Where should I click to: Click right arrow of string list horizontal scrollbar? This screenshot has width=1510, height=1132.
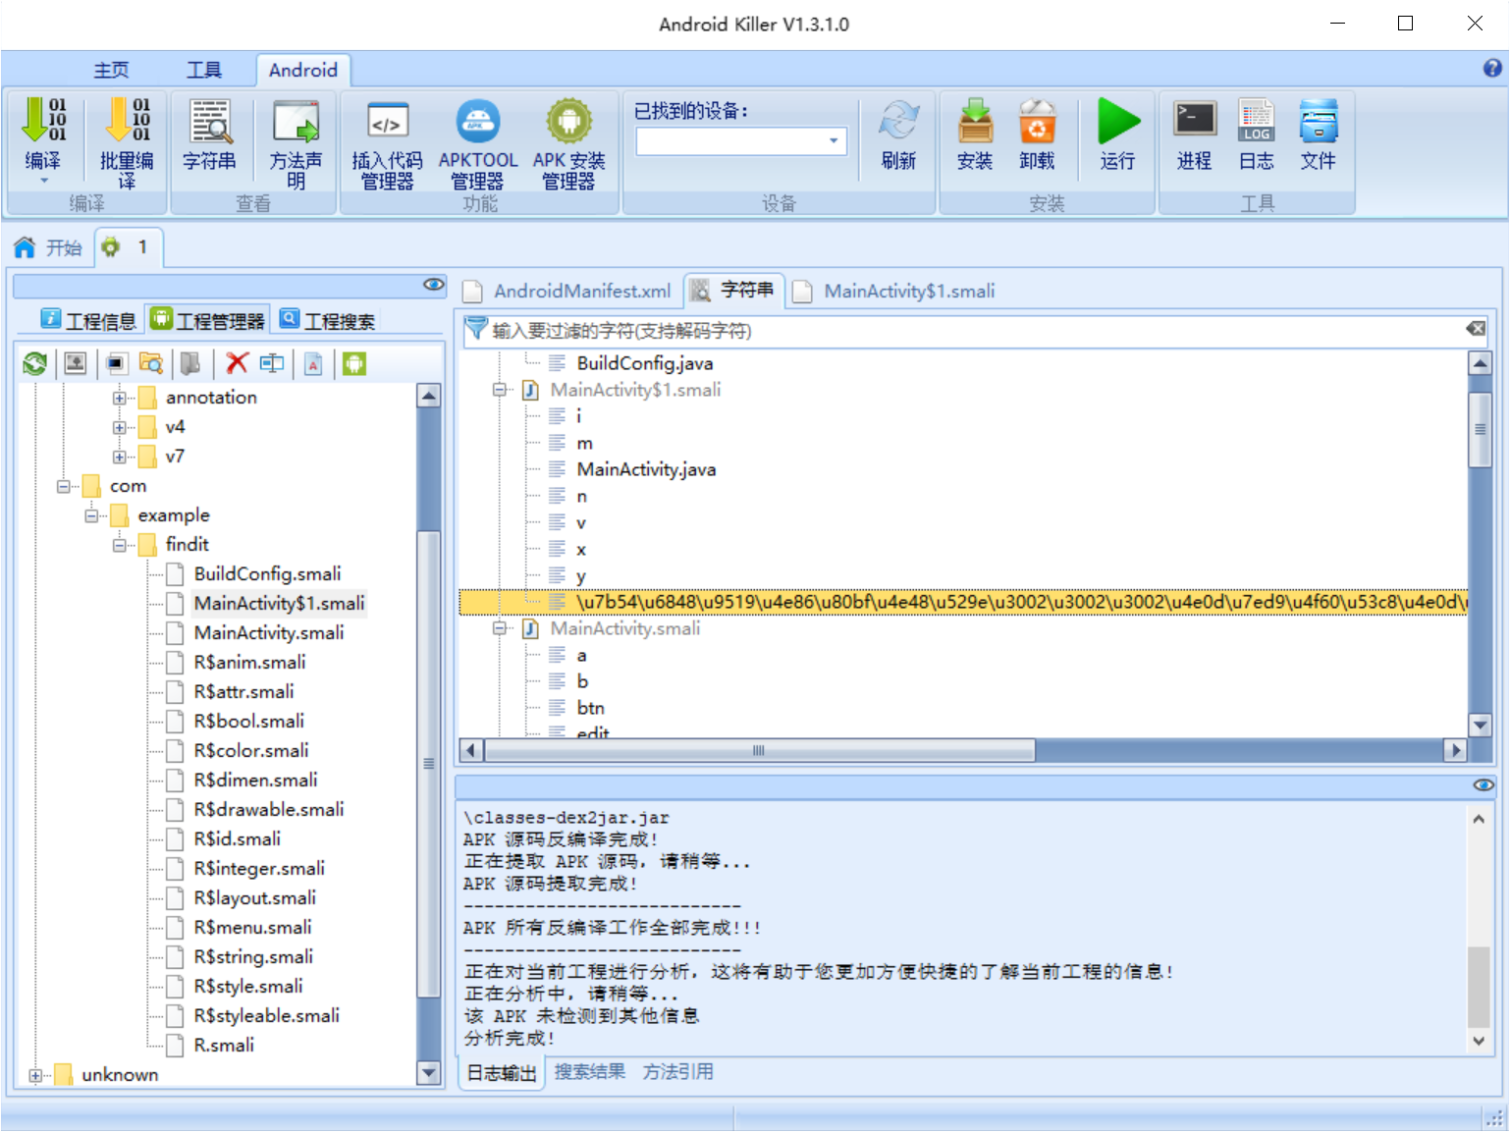[1455, 751]
